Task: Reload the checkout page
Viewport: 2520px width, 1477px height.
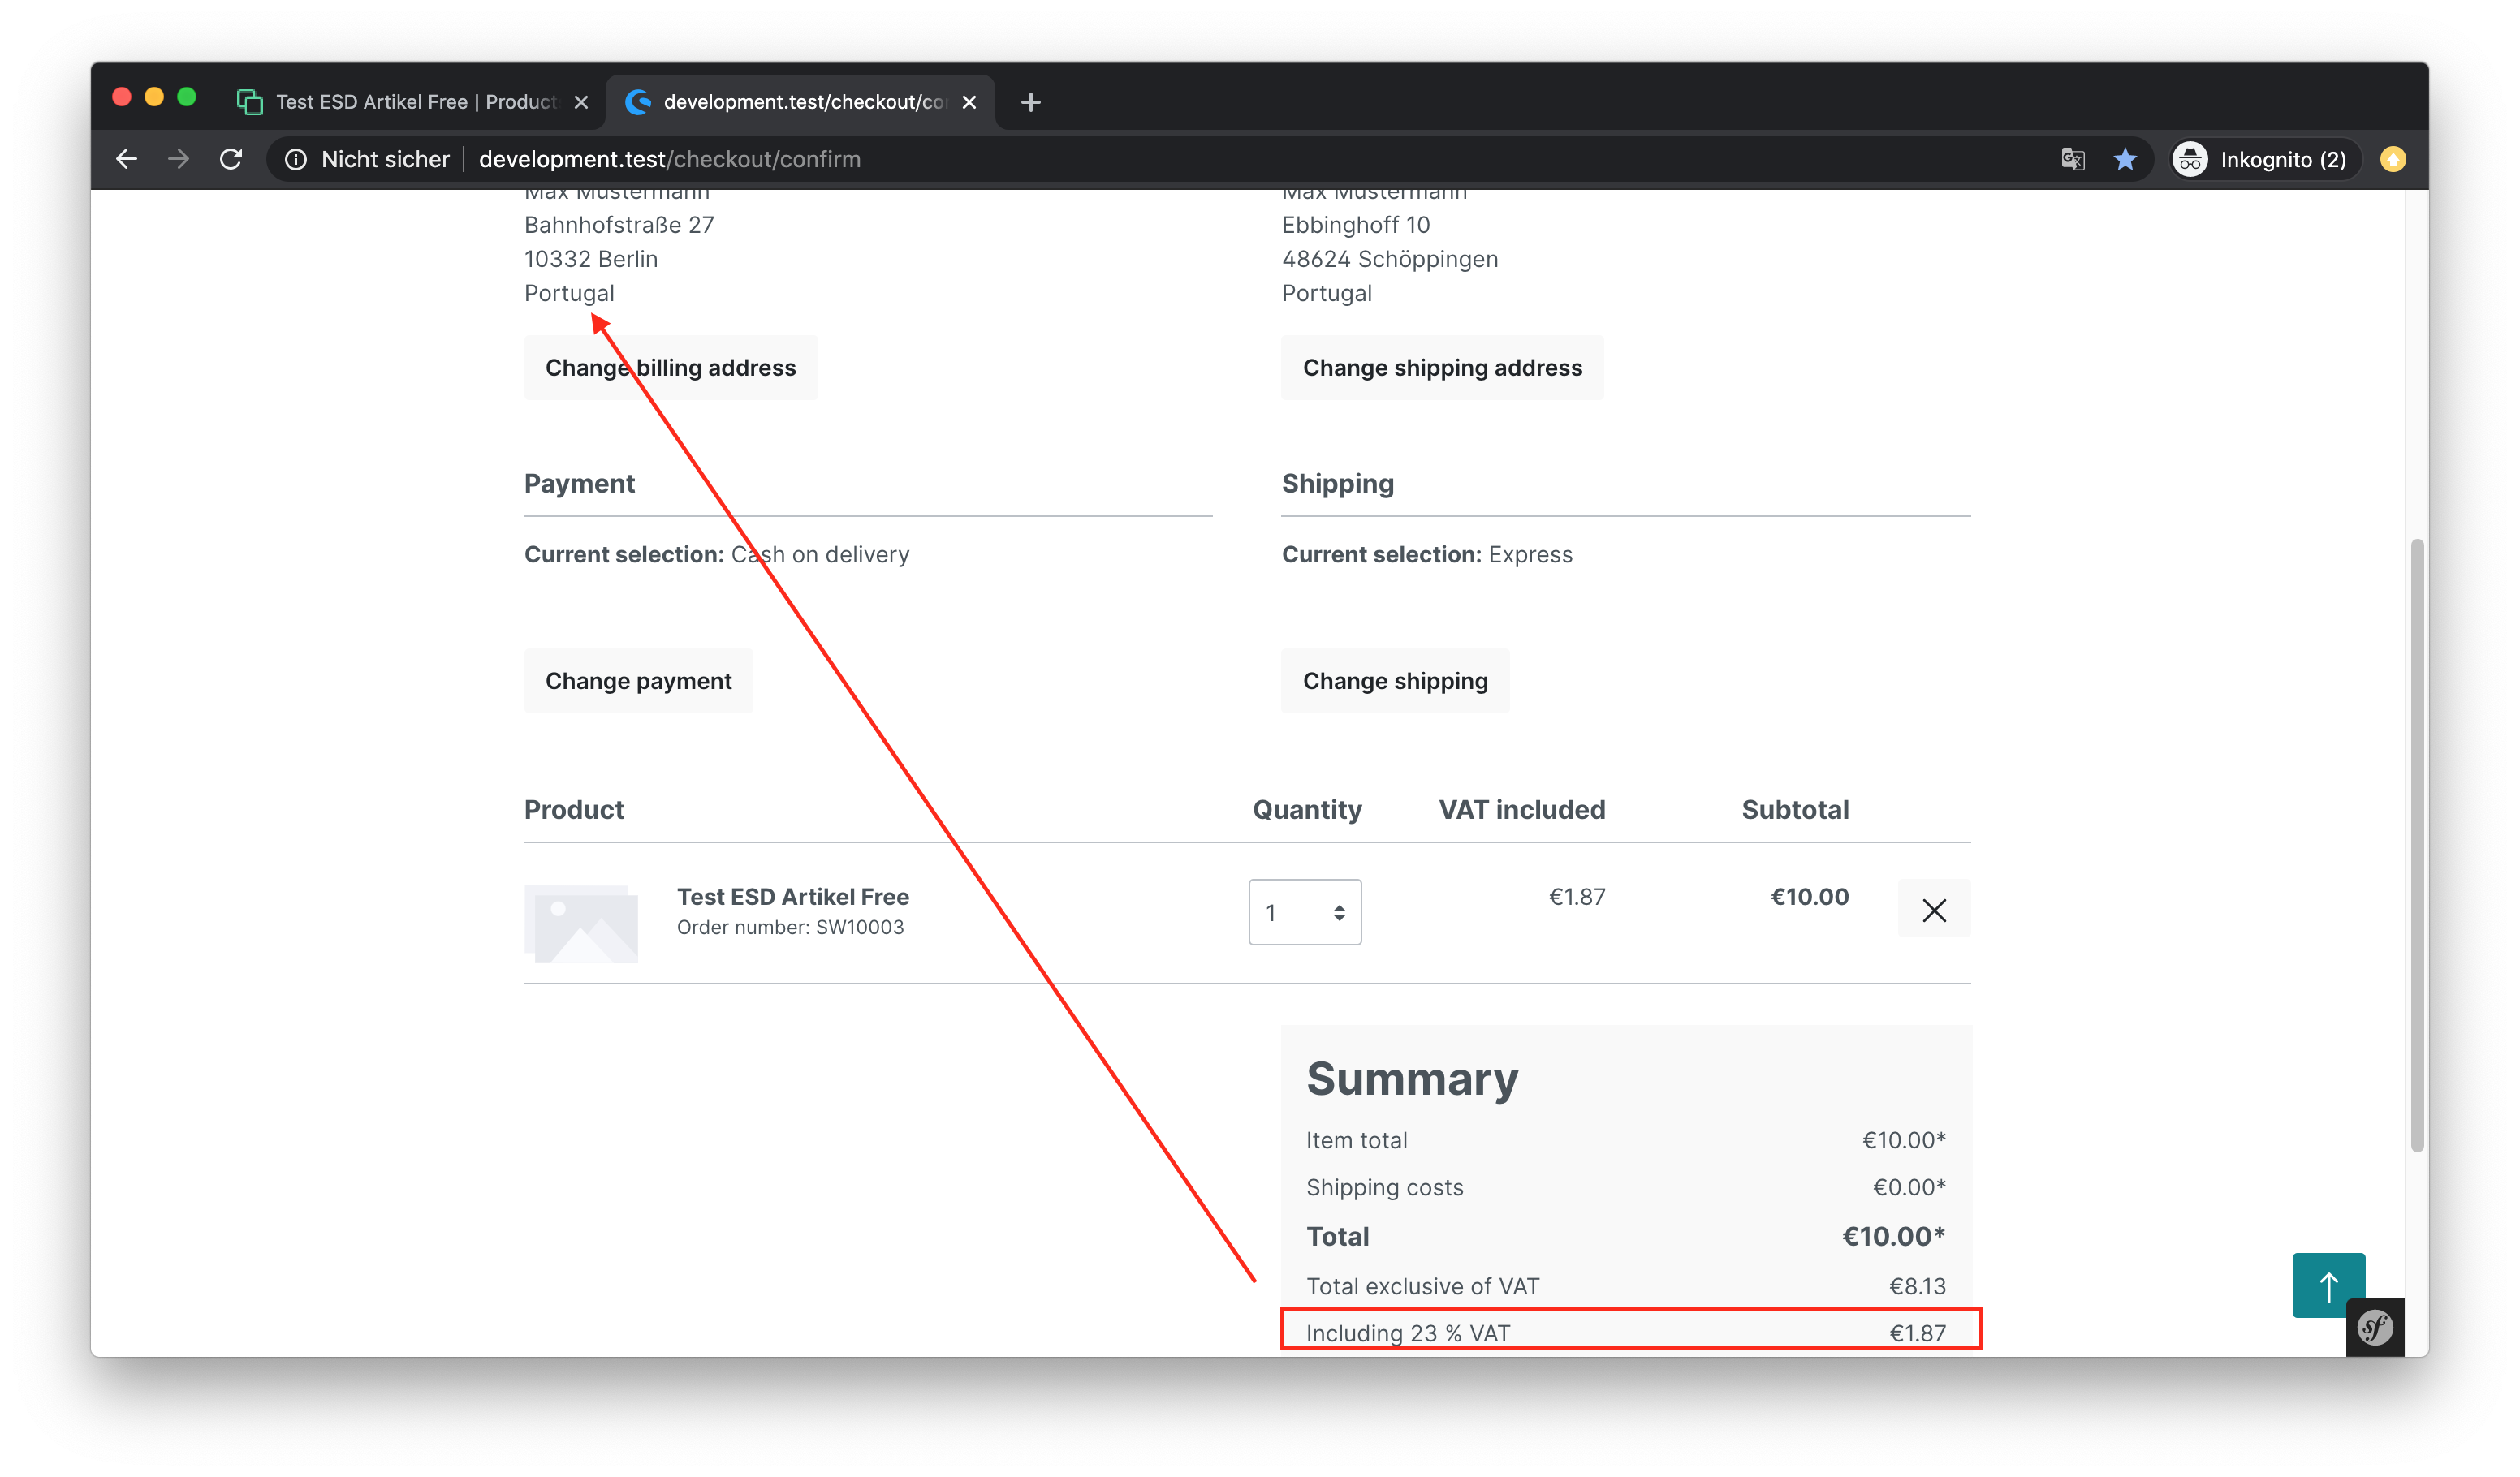Action: pyautogui.click(x=231, y=159)
